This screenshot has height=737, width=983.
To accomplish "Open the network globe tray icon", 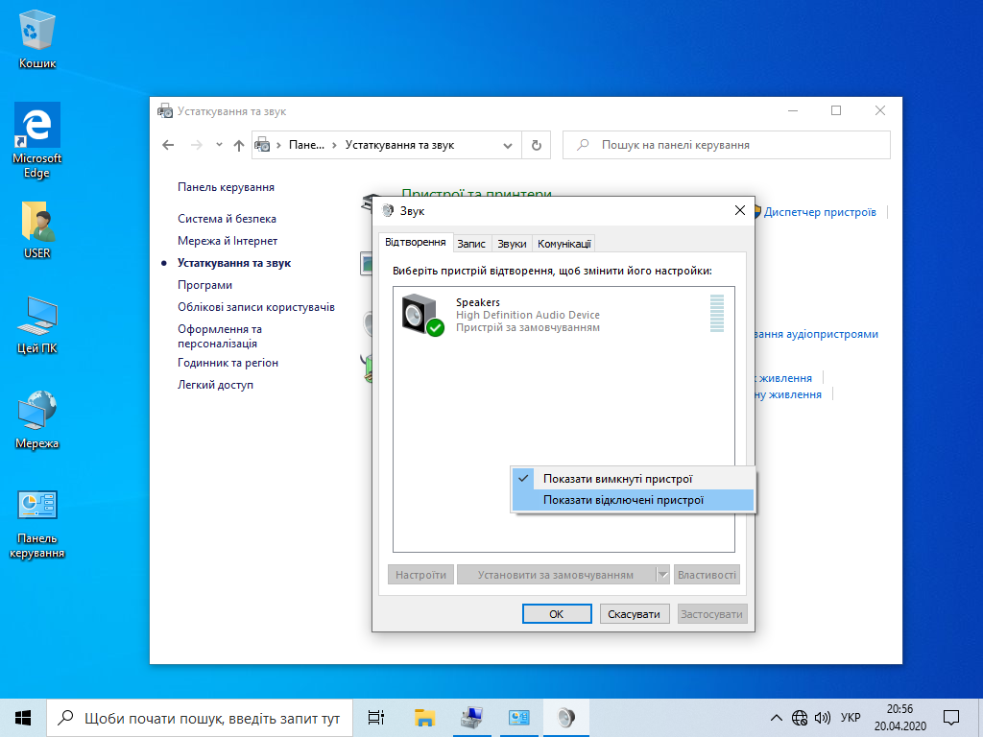I will click(x=800, y=718).
